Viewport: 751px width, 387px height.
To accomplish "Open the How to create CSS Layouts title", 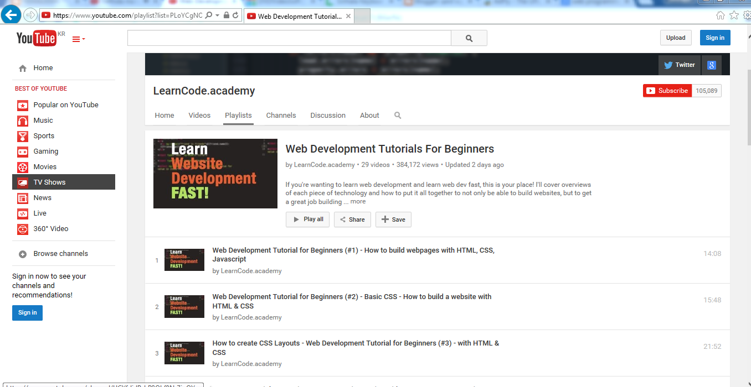I will (x=356, y=348).
